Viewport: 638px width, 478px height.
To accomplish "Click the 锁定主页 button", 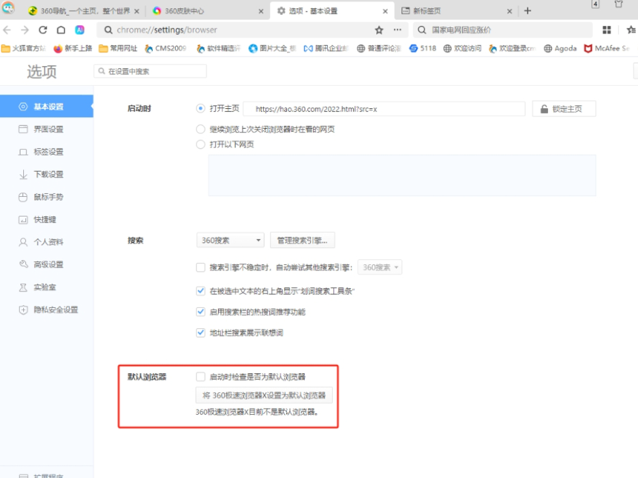I will coord(564,109).
